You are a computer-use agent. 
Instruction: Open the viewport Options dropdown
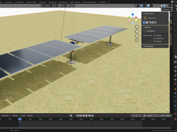(x=167, y=10)
